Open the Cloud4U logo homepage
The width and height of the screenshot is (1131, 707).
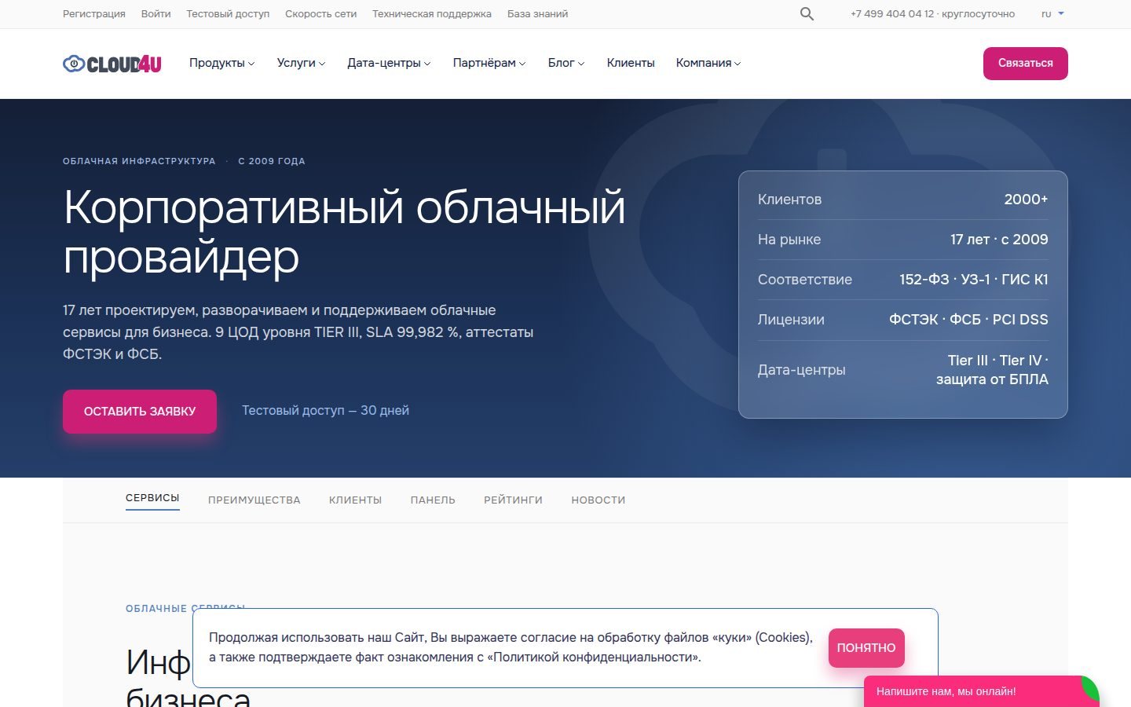tap(112, 64)
